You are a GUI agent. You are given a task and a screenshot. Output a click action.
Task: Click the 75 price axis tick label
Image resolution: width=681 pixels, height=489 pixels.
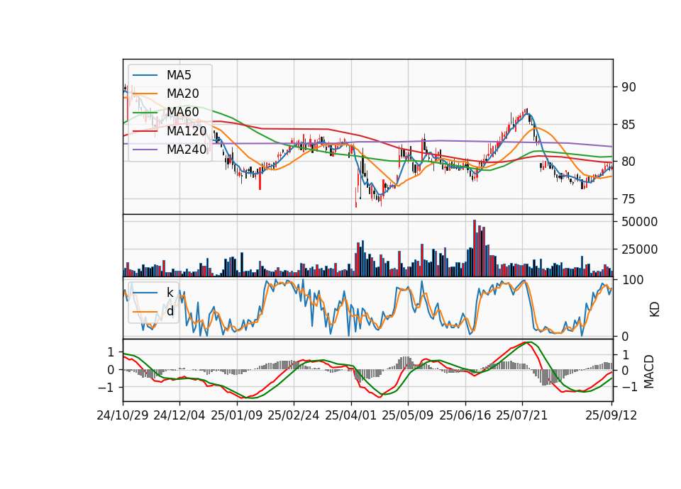629,199
